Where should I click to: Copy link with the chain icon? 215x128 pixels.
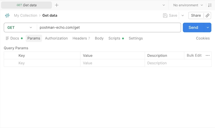point(207,15)
